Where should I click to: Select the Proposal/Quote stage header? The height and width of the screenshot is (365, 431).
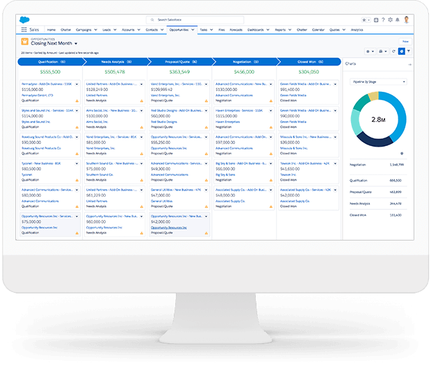tap(181, 62)
